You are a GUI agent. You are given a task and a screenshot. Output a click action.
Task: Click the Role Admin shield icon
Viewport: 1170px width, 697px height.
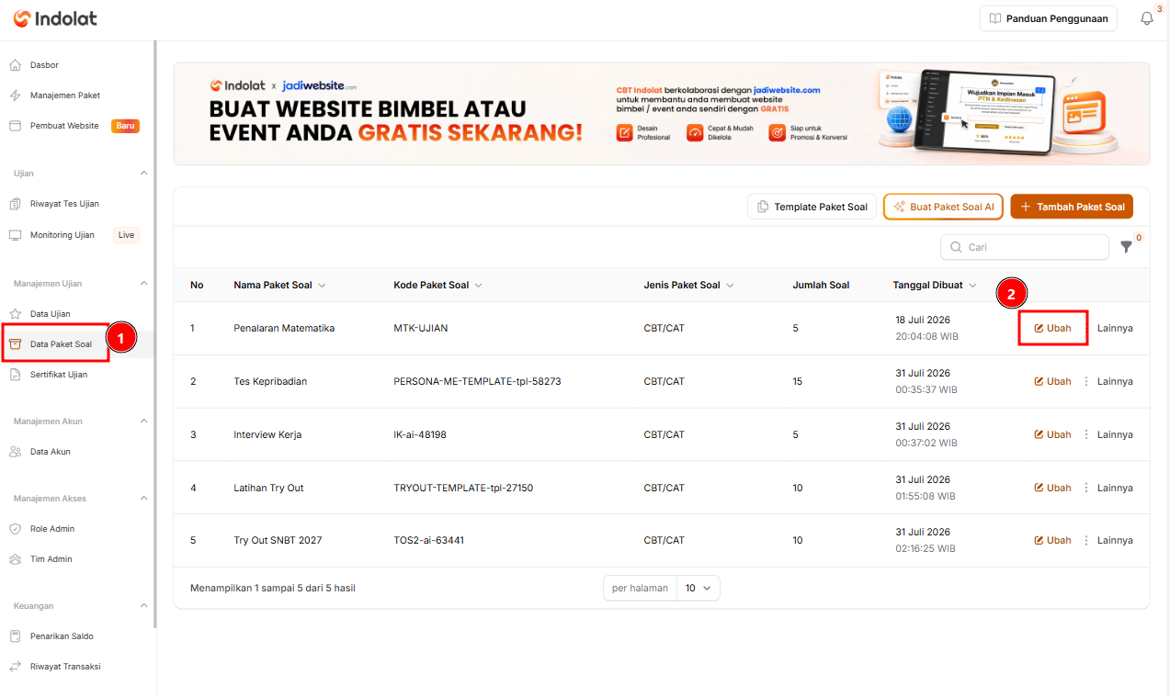[x=15, y=529]
